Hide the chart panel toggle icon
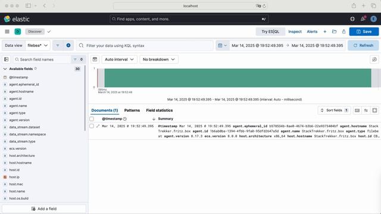The width and height of the screenshot is (381, 214). coord(95,59)
